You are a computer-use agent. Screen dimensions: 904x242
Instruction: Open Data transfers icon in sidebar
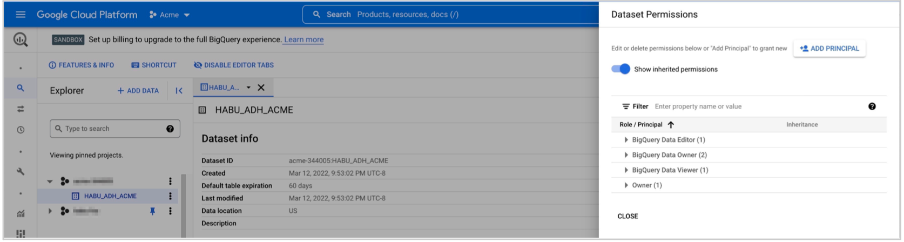pos(21,109)
